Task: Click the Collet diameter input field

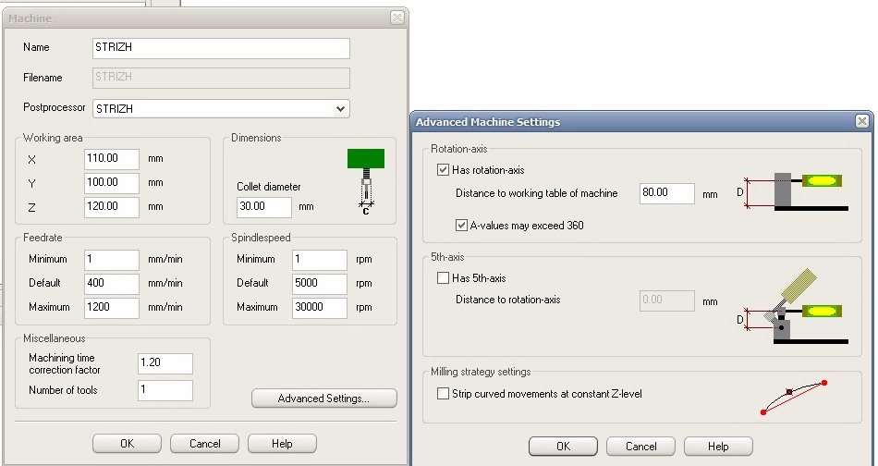Action: tap(263, 207)
